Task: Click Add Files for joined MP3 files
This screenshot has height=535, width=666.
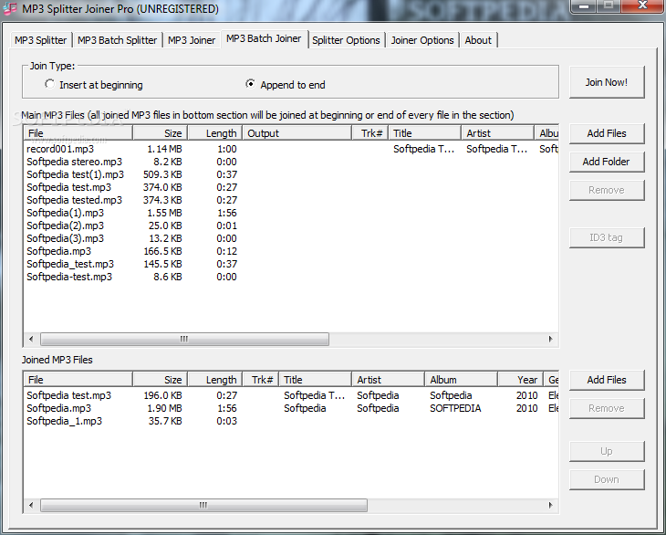Action: pyautogui.click(x=607, y=380)
